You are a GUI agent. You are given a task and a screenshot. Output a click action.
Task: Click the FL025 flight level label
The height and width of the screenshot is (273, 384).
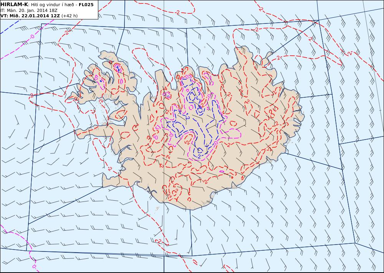tap(86, 5)
